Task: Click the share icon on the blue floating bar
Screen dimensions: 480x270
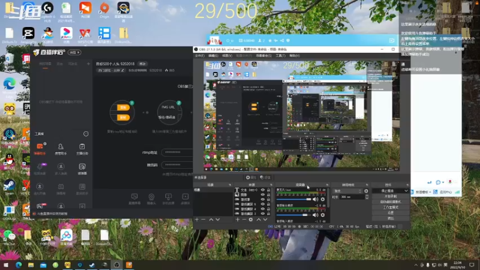Action: pos(282,40)
